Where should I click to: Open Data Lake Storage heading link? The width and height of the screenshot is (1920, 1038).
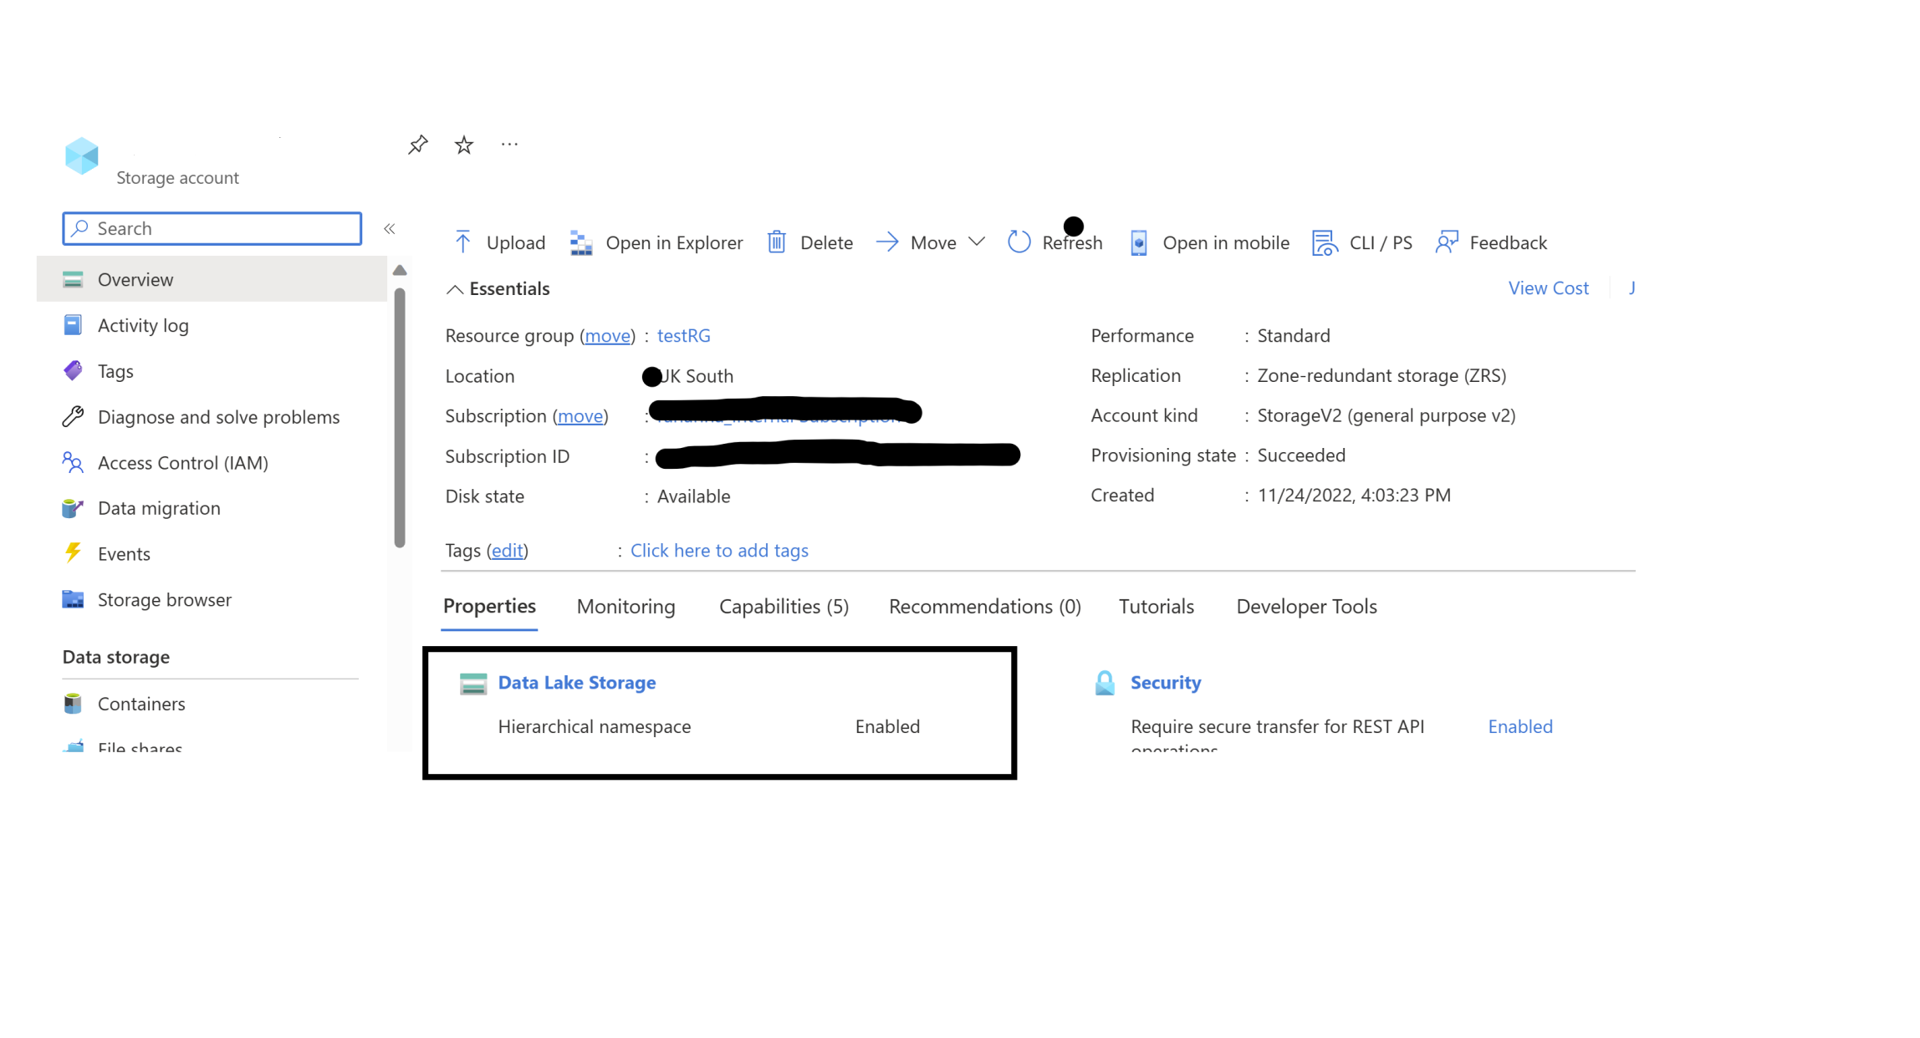tap(577, 682)
